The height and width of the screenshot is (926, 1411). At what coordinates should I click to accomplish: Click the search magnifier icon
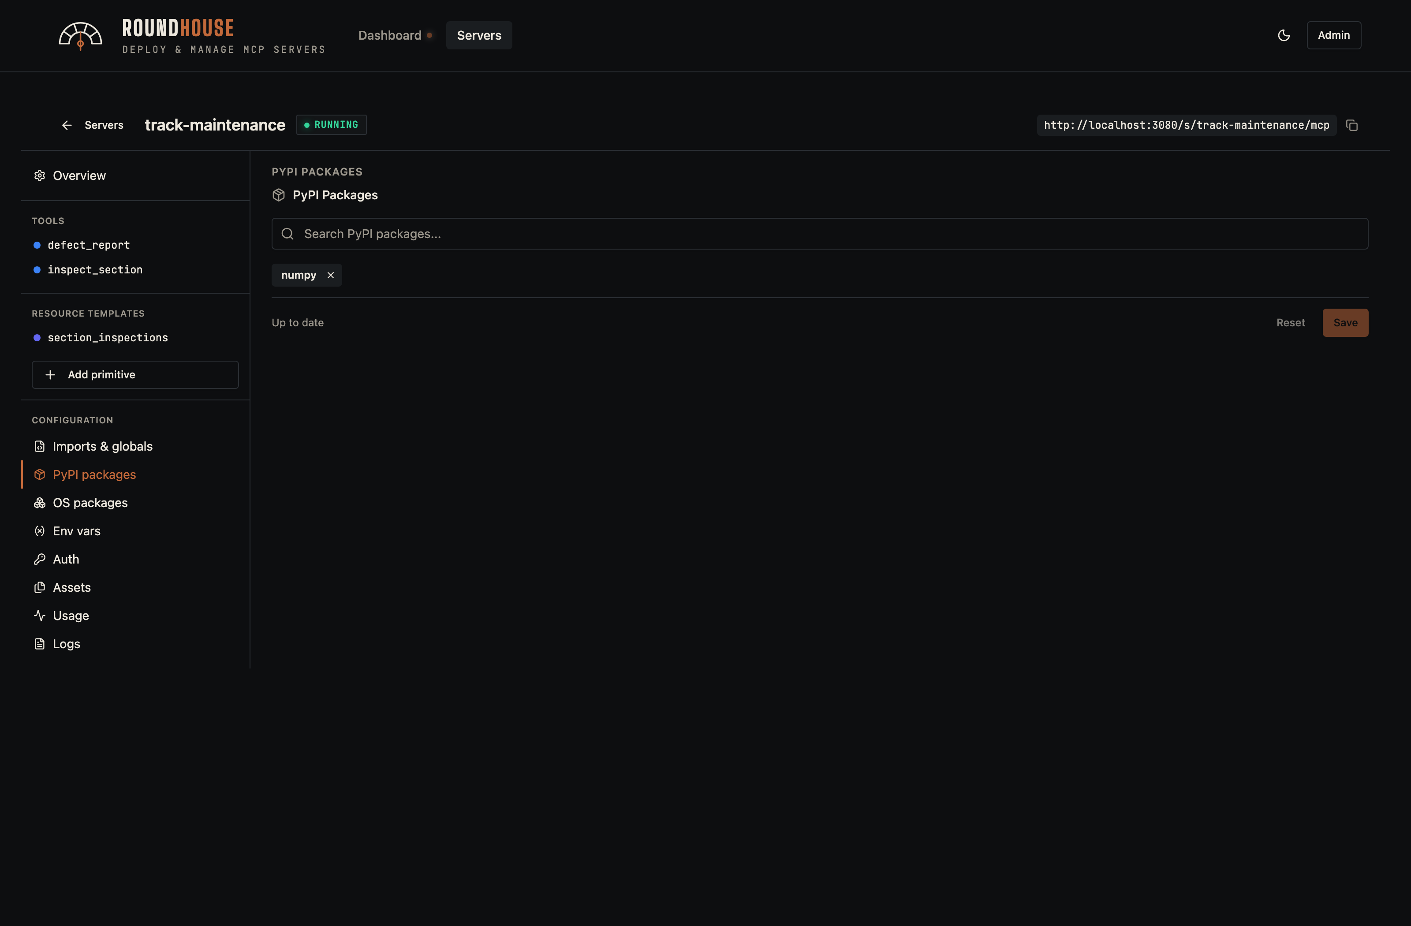pyautogui.click(x=287, y=234)
